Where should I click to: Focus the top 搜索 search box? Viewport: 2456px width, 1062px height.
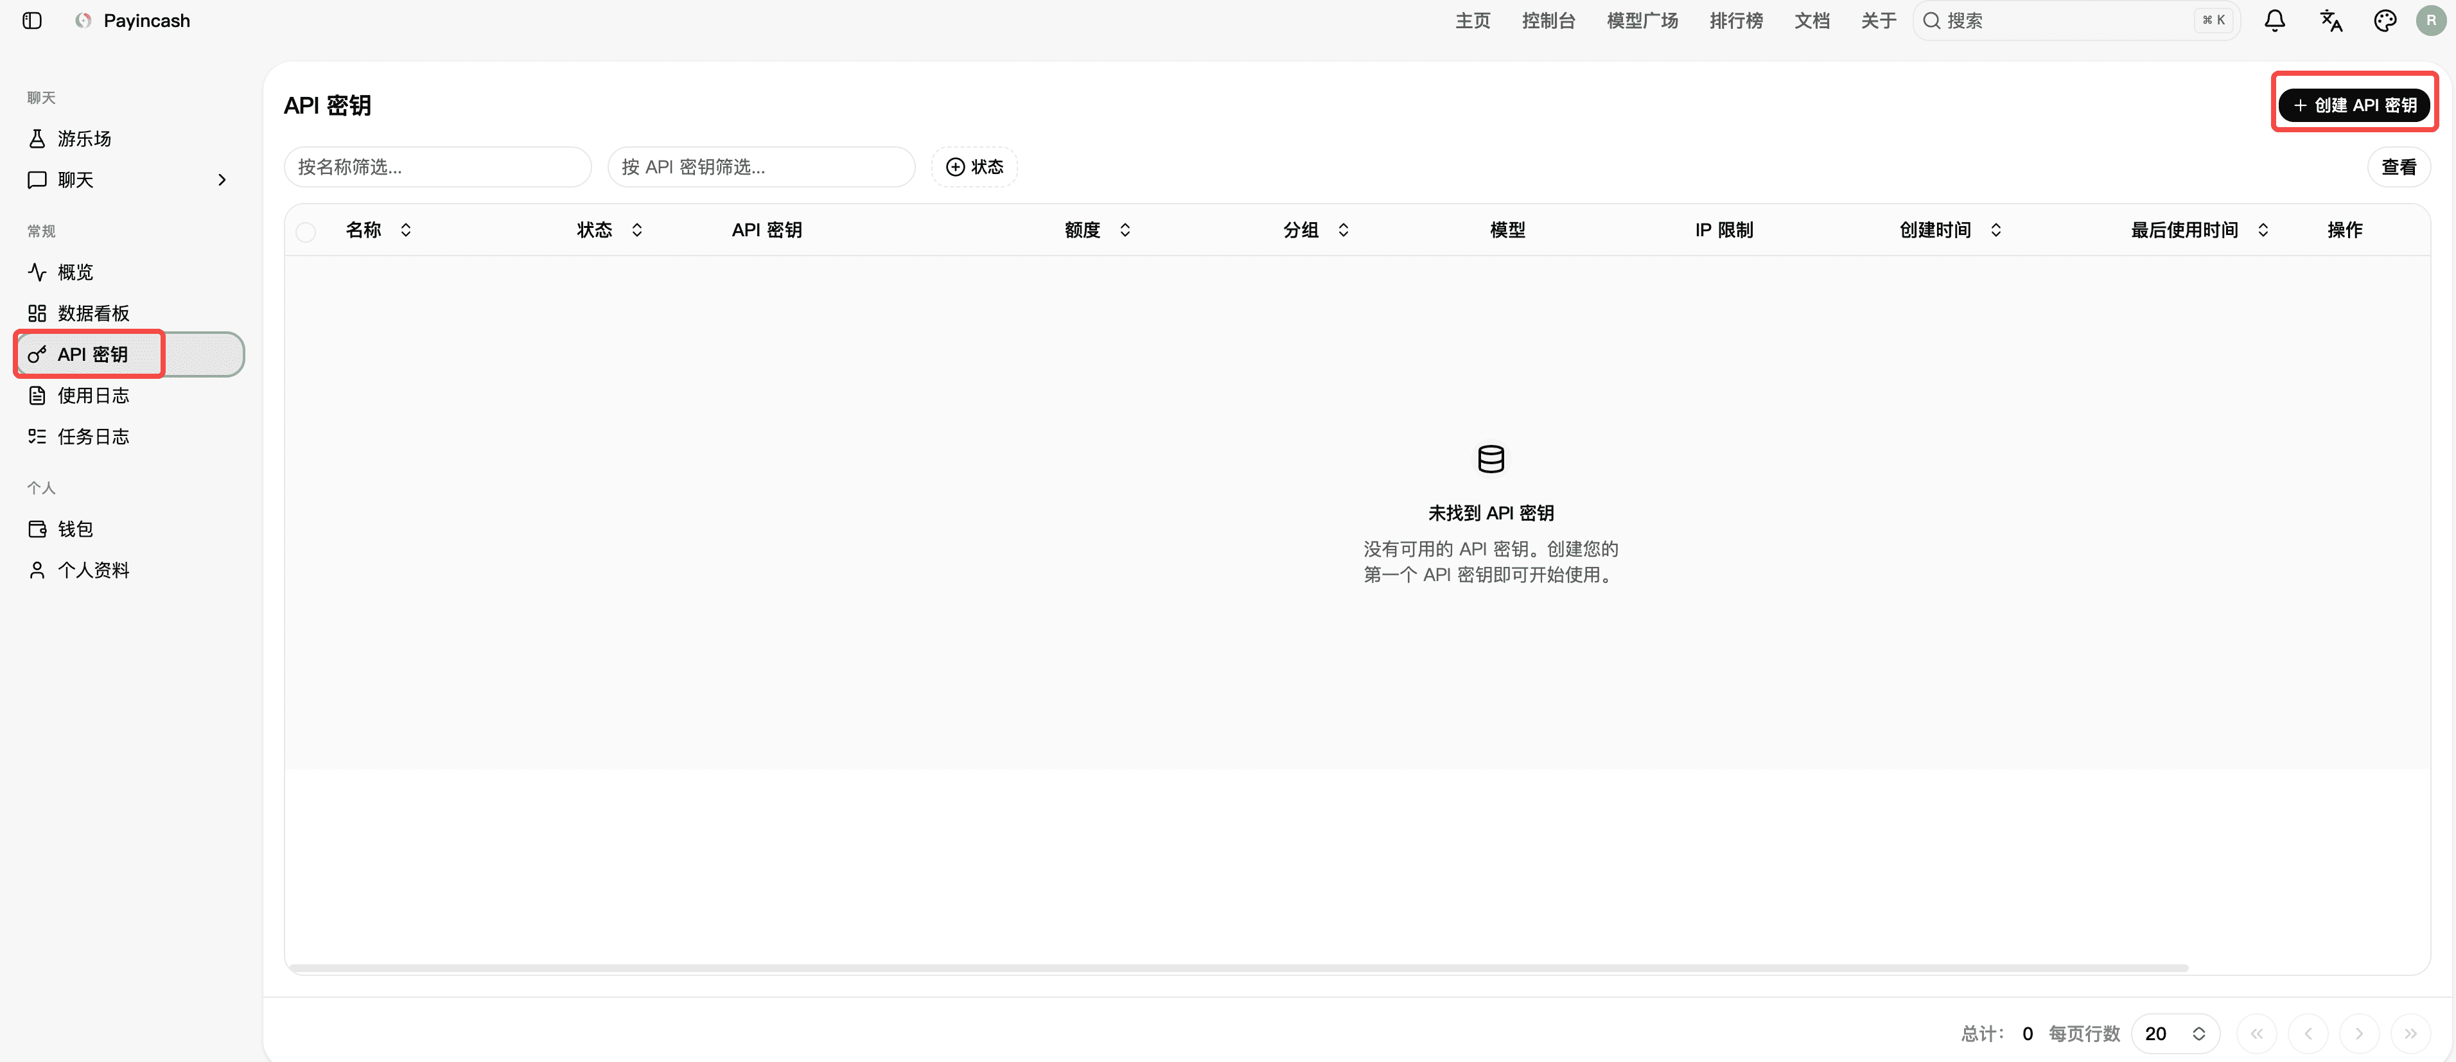(2076, 20)
